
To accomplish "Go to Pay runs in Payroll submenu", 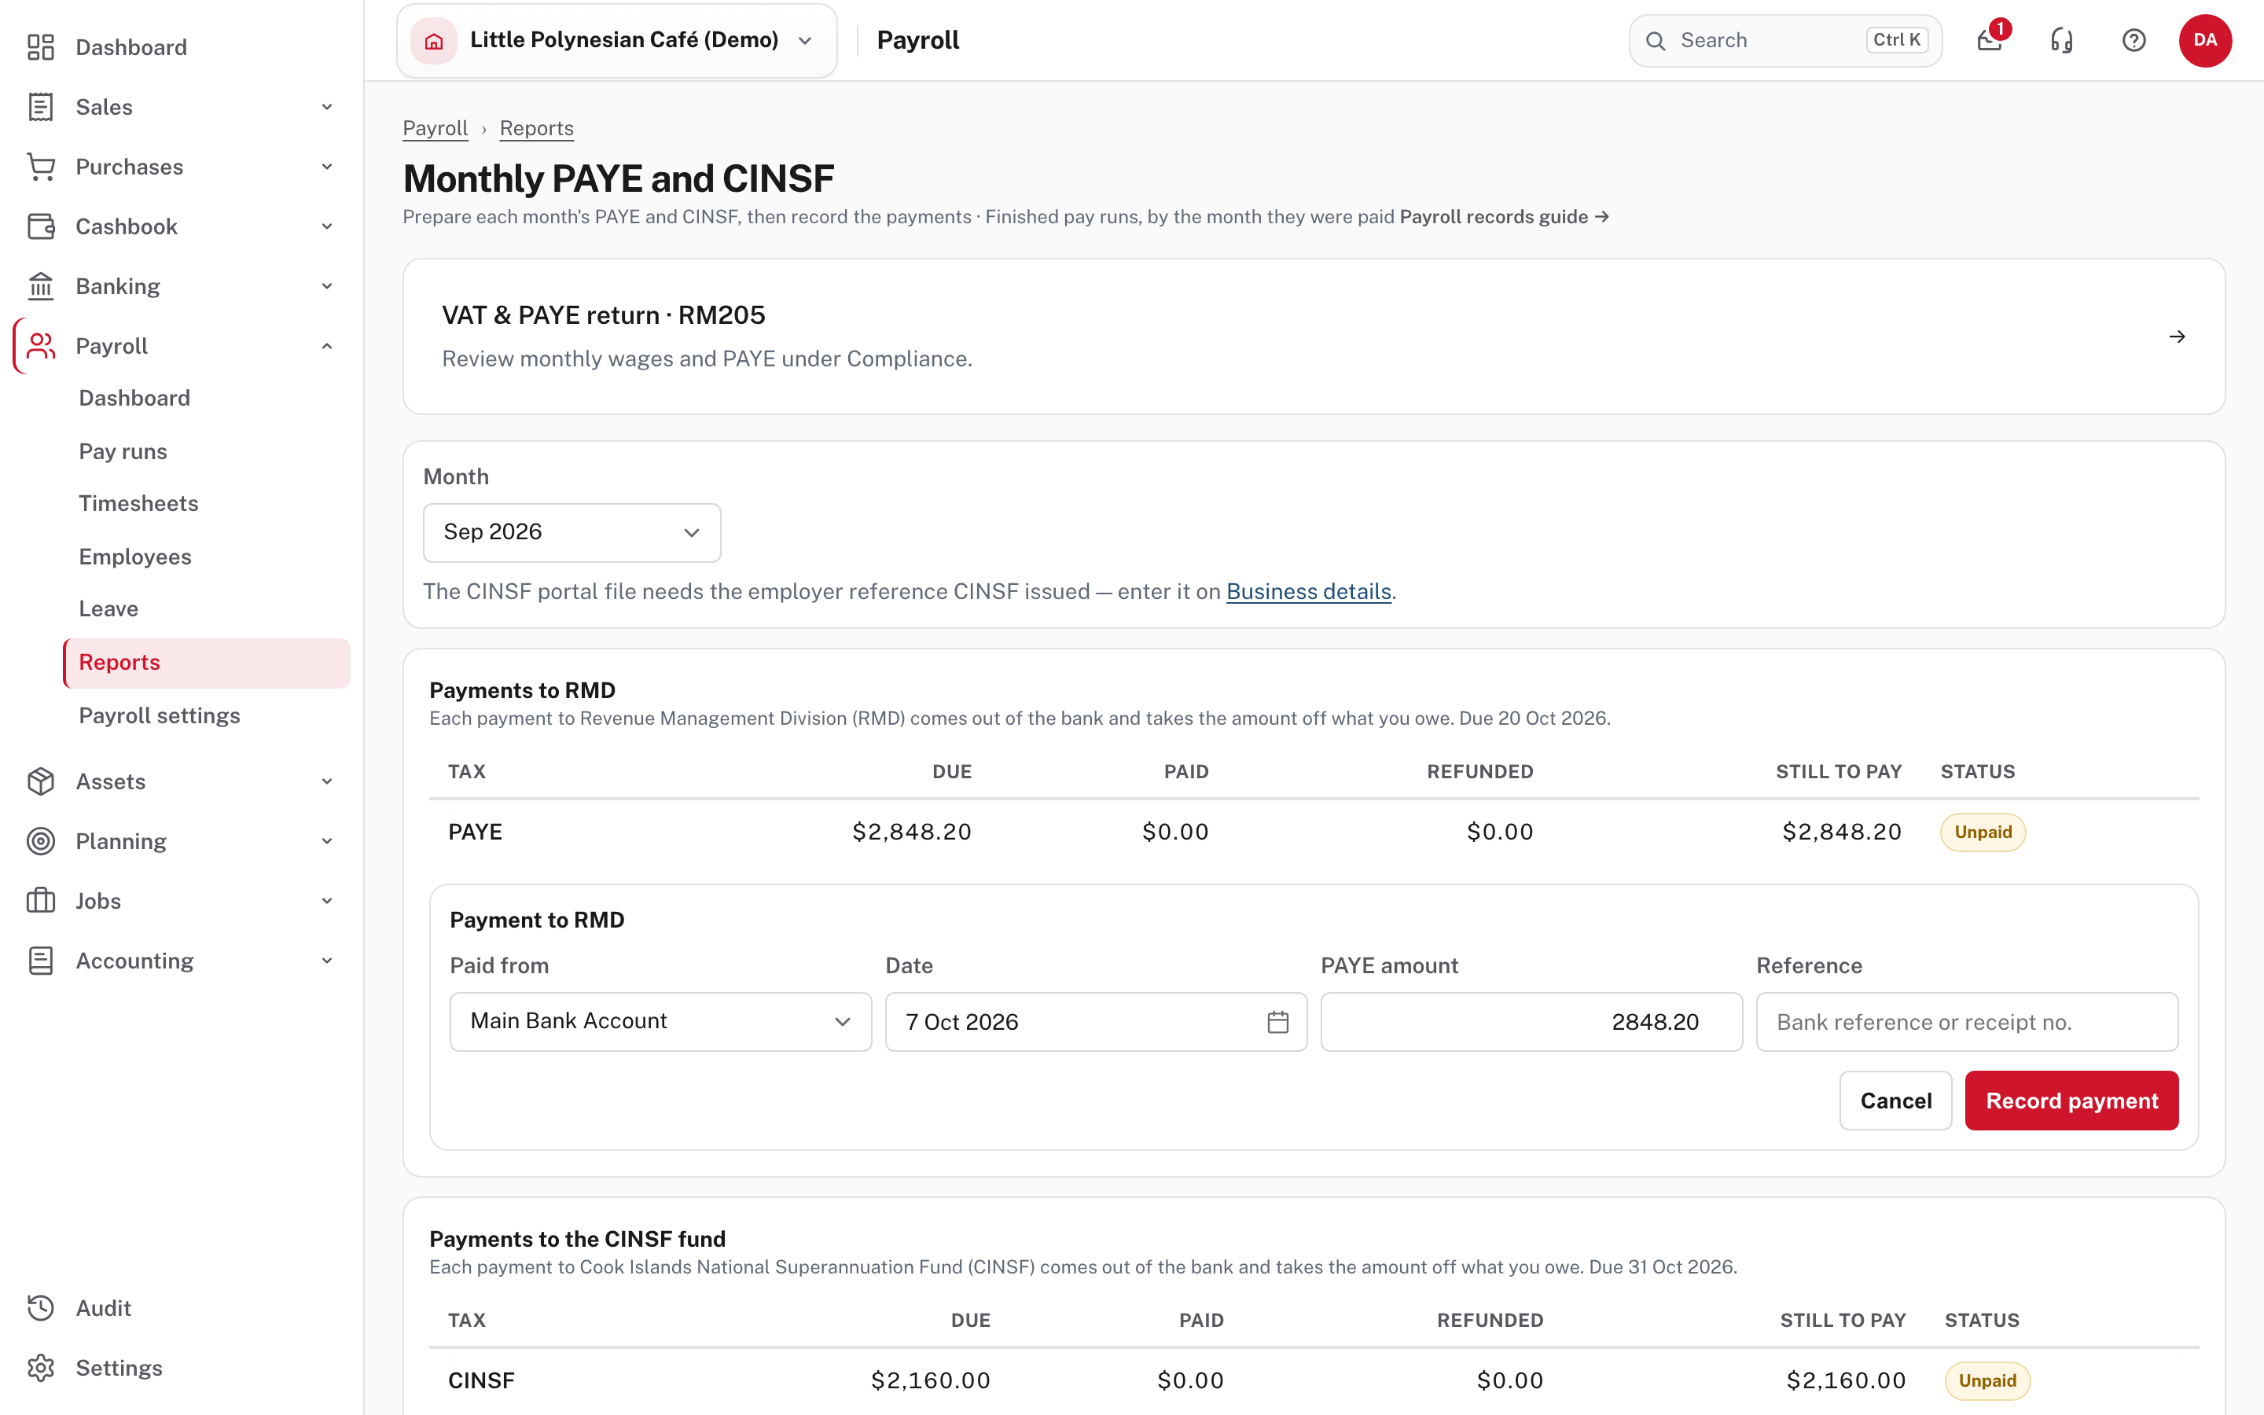I will (x=123, y=451).
